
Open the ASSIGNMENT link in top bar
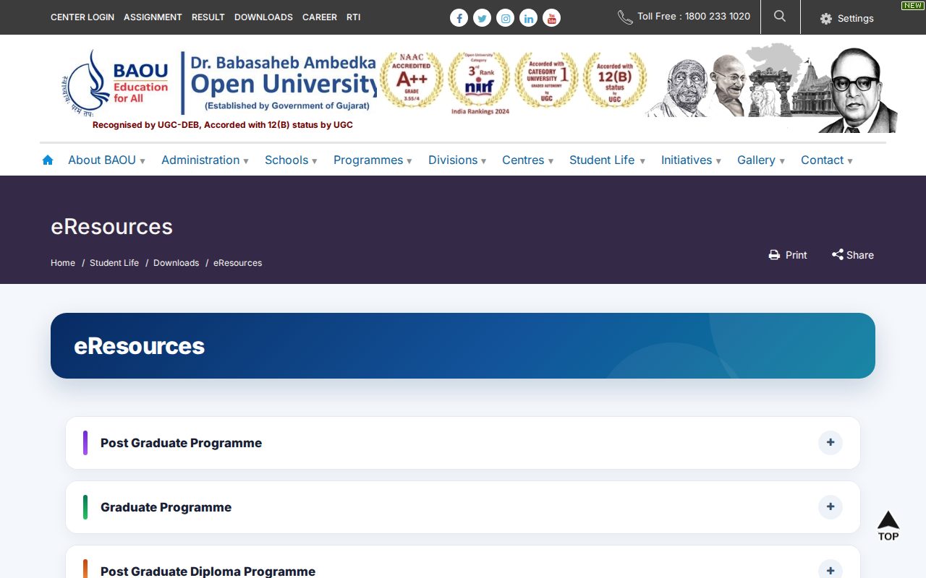click(153, 17)
